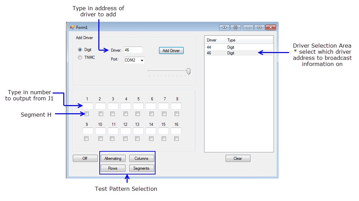Click the Form1 application icon in title bar
Viewport: 359px width, 201px height.
(x=72, y=28)
